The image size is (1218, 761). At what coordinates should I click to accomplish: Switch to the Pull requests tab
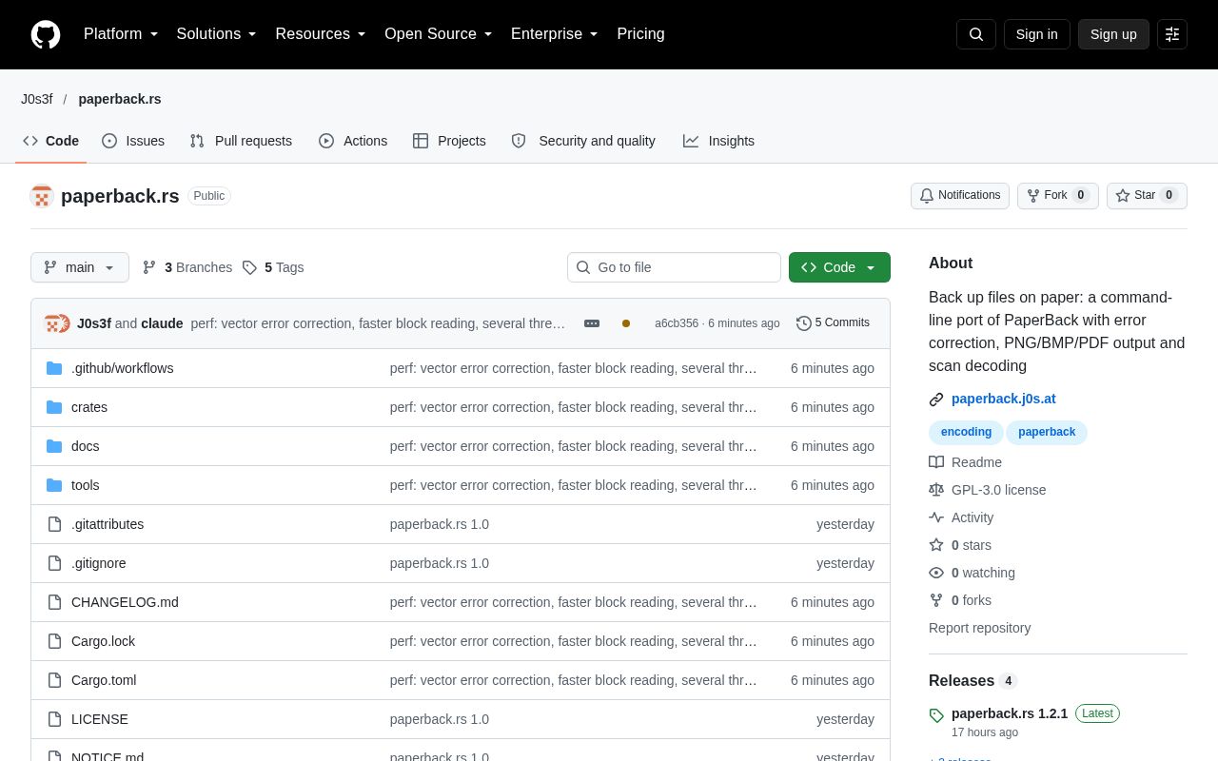pos(241,141)
